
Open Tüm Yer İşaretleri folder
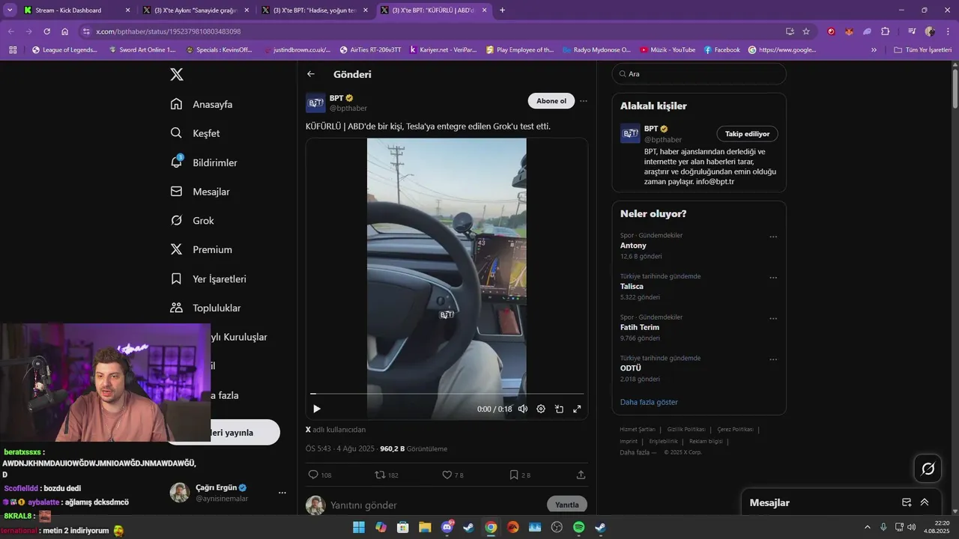point(922,50)
